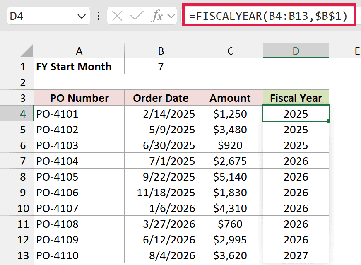Click amount cell $760
This screenshot has height=265, width=361.
click(x=230, y=224)
